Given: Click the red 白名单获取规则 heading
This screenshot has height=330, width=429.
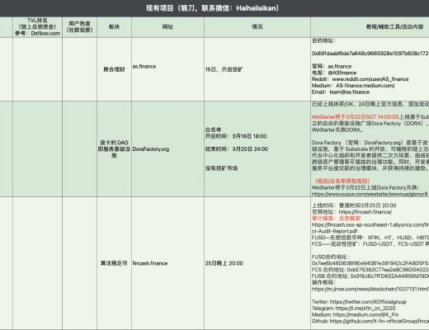Looking at the screenshot, I should pyautogui.click(x=342, y=181).
